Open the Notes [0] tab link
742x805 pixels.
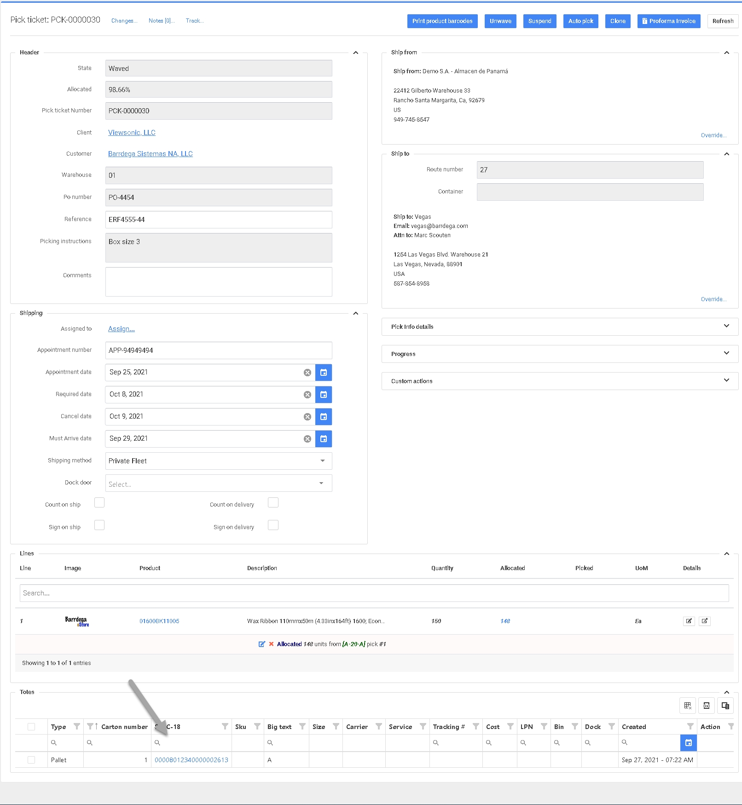[161, 21]
